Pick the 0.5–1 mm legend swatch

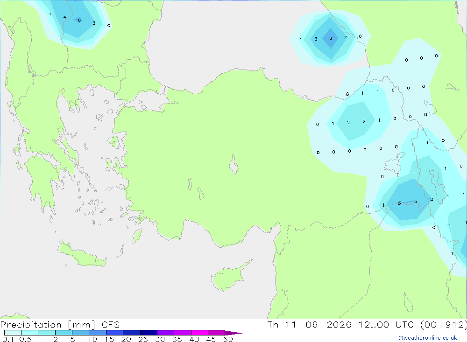pyautogui.click(x=30, y=333)
